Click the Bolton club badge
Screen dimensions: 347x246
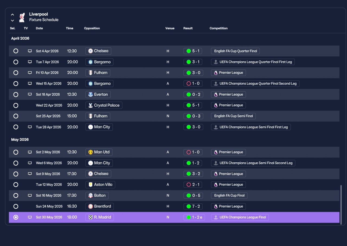tap(91, 195)
